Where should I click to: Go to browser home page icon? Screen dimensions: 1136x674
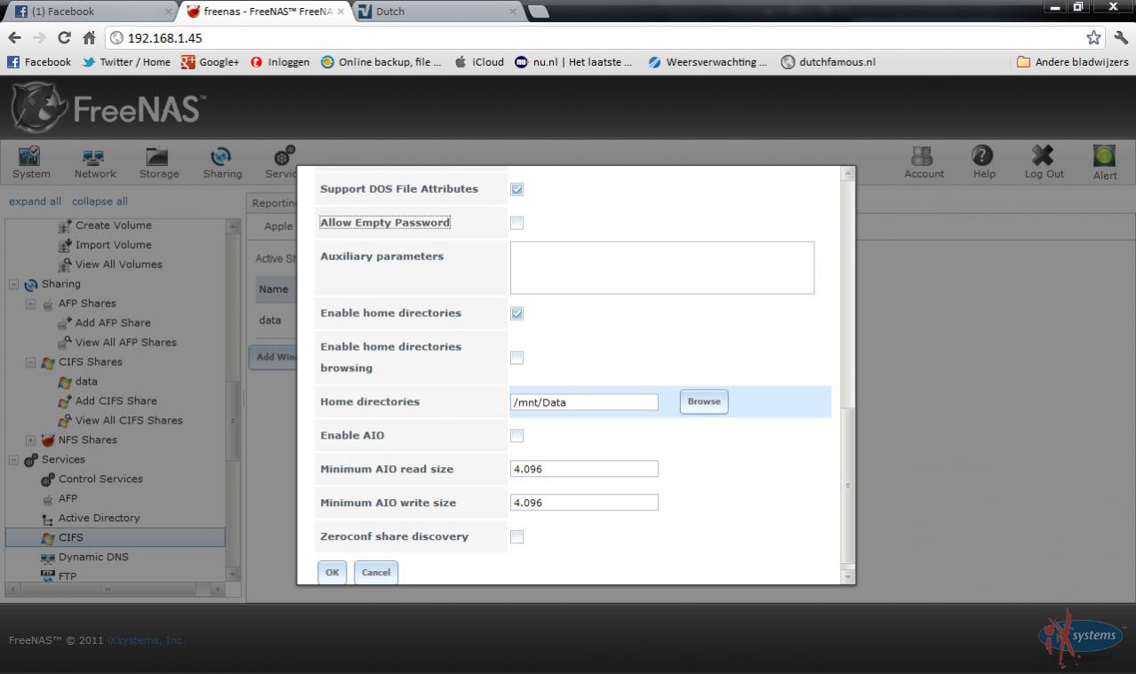[x=89, y=37]
